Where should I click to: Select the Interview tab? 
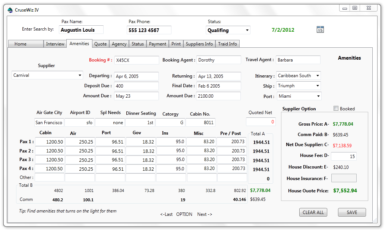click(55, 44)
